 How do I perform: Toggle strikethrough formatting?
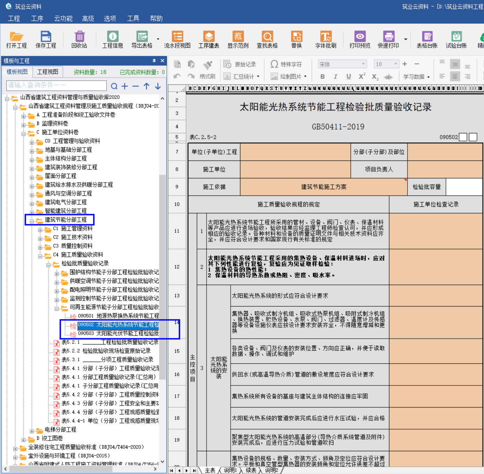click(388, 77)
